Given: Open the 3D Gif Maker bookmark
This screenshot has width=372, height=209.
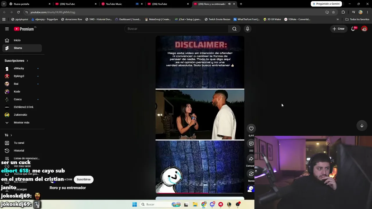Looking at the screenshot, I should pyautogui.click(x=272, y=19).
